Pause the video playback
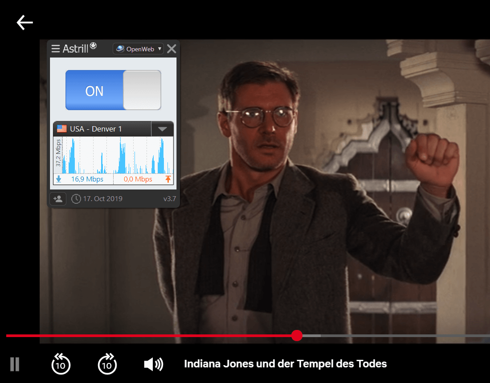The height and width of the screenshot is (383, 490). click(15, 364)
